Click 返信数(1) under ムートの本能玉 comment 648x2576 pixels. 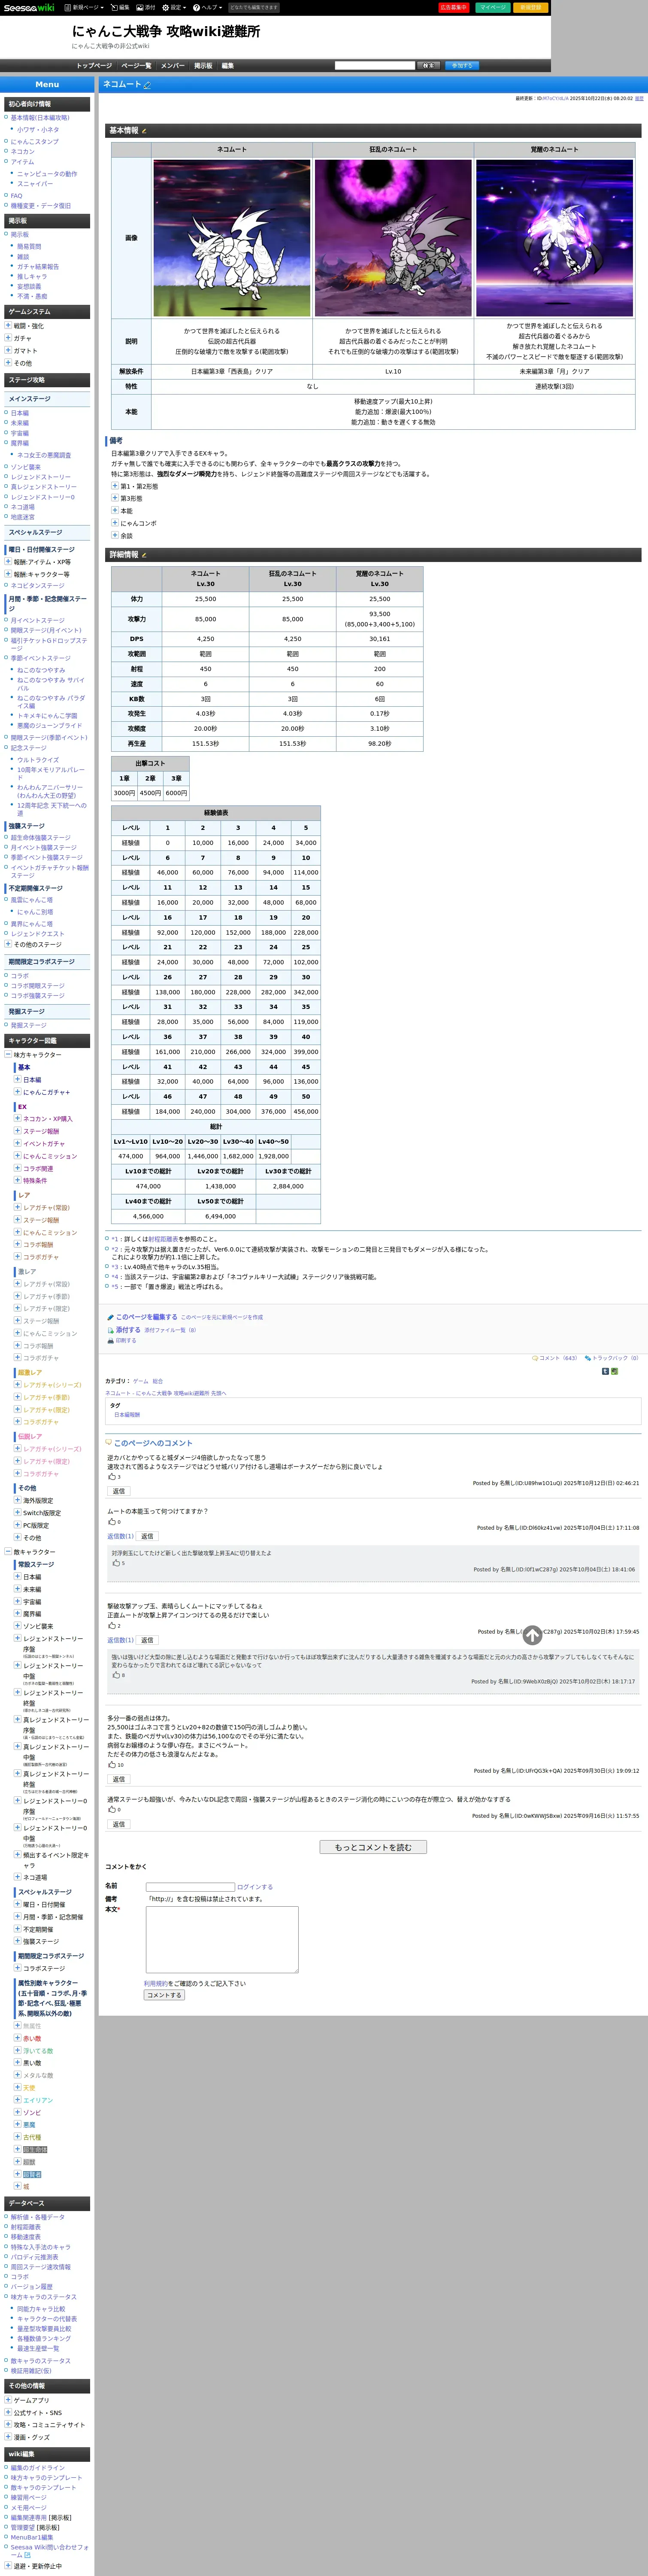tap(120, 1536)
